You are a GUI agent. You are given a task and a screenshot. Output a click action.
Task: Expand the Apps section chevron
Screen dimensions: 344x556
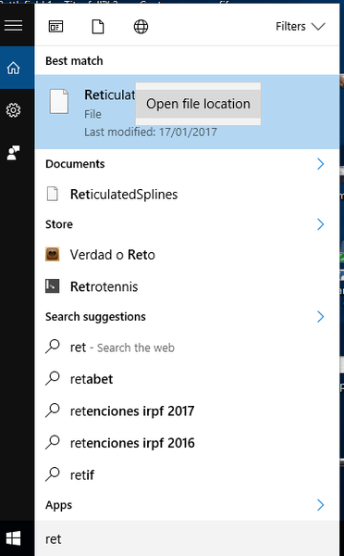[320, 505]
